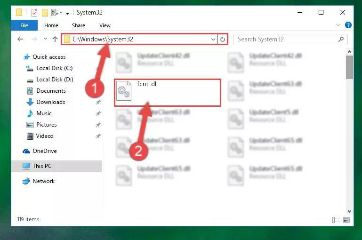Click the search magnifier icon
Screen dimensions: 362x240
341,40
